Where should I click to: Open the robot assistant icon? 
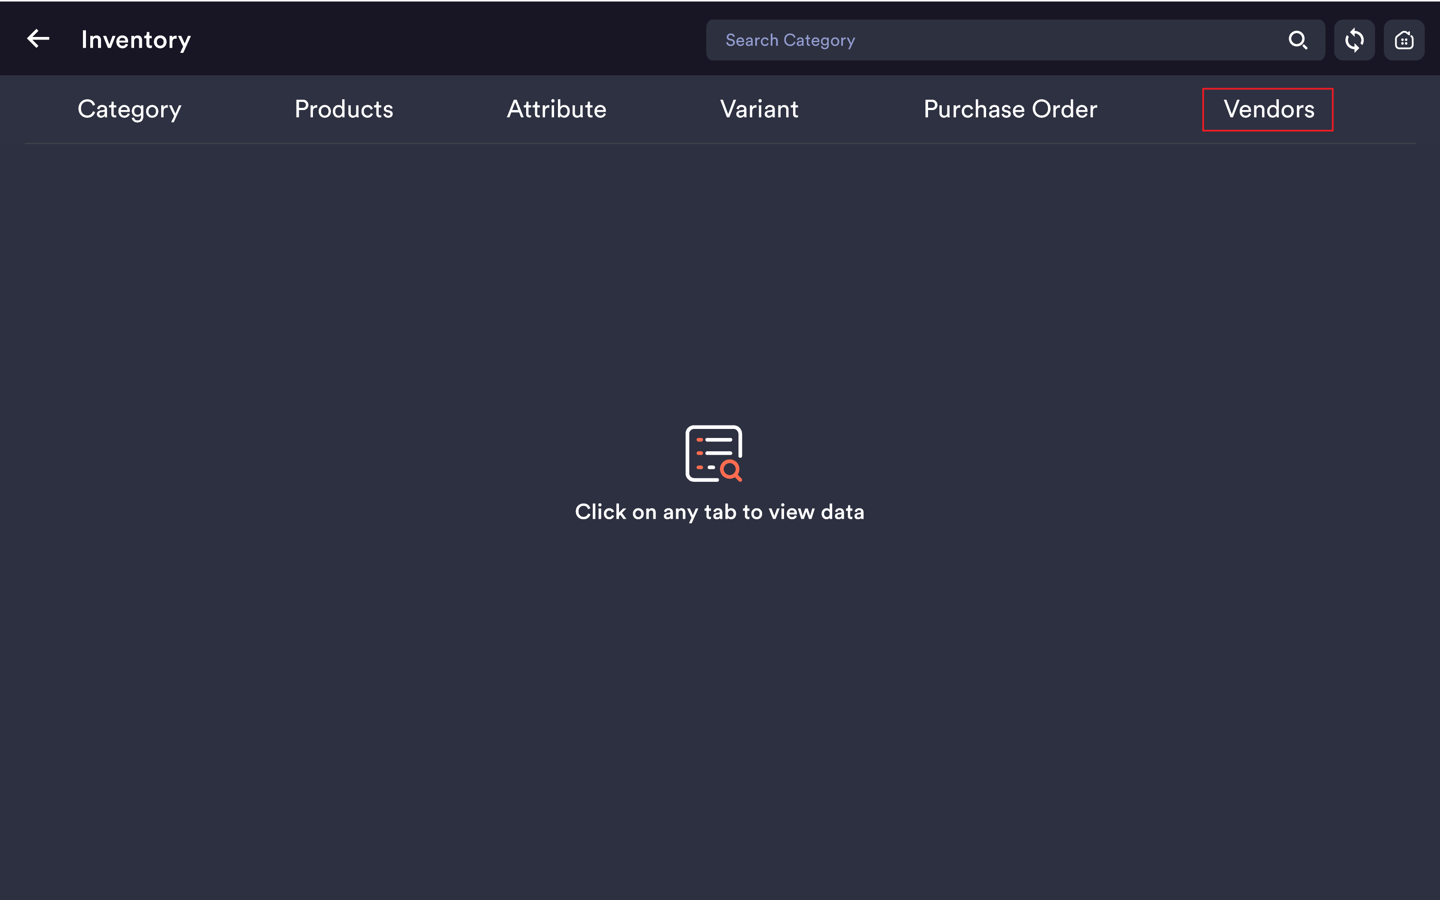(1404, 40)
